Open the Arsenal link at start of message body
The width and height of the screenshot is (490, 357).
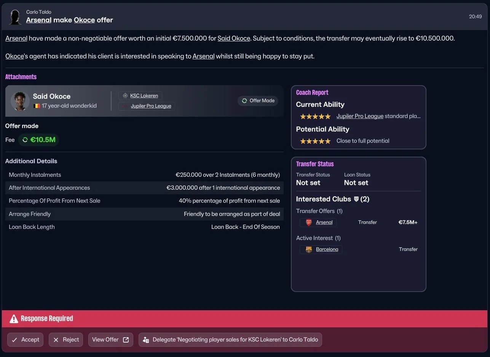click(16, 38)
